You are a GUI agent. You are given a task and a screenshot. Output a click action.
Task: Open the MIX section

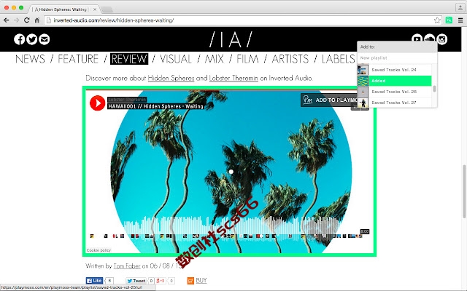(214, 59)
